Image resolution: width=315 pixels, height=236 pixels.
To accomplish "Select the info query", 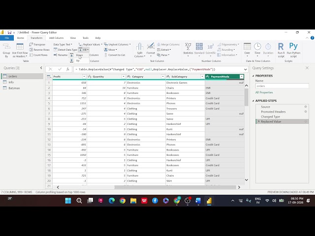I will pyautogui.click(x=22, y=82).
